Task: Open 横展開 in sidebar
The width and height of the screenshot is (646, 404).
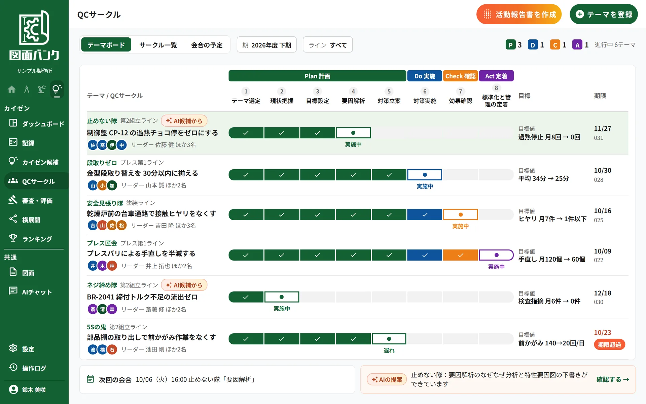Action: (36, 220)
